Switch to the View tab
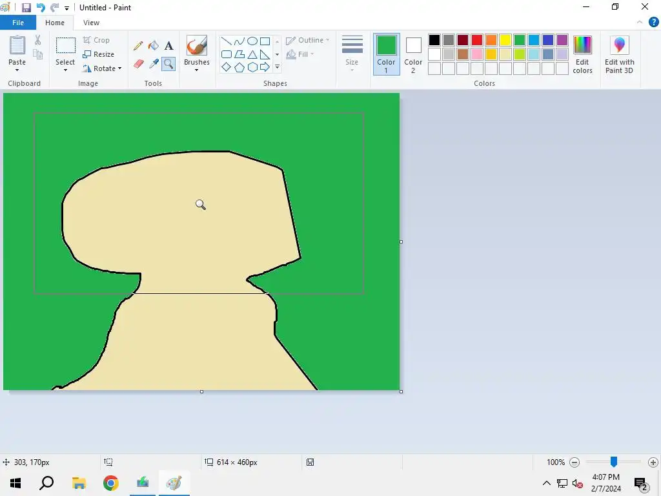The height and width of the screenshot is (496, 661). tap(91, 23)
